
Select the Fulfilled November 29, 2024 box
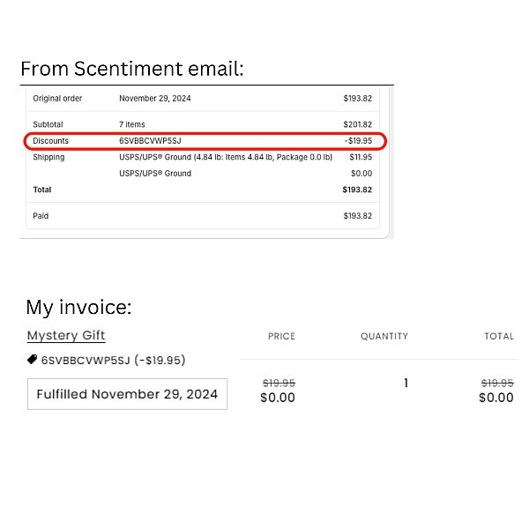click(127, 394)
